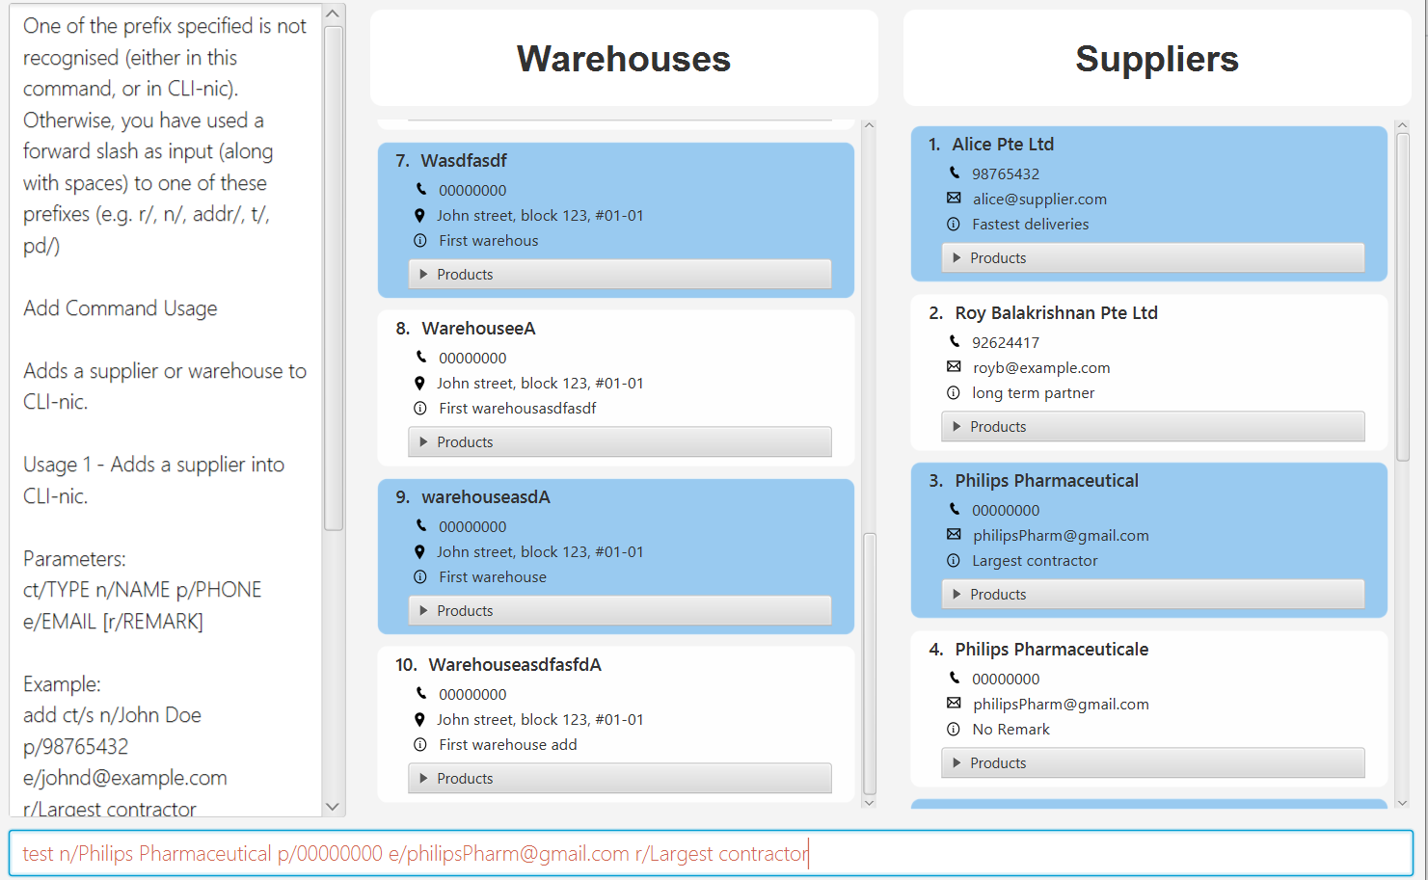Select warehouse name '10. WarehouseasdfasfdA'
Viewport: 1428px width, 880px height.
point(498,664)
